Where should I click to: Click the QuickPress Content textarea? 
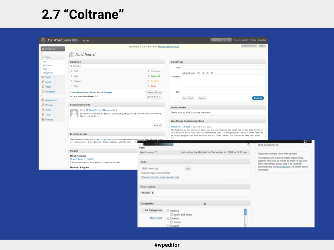[x=223, y=81]
